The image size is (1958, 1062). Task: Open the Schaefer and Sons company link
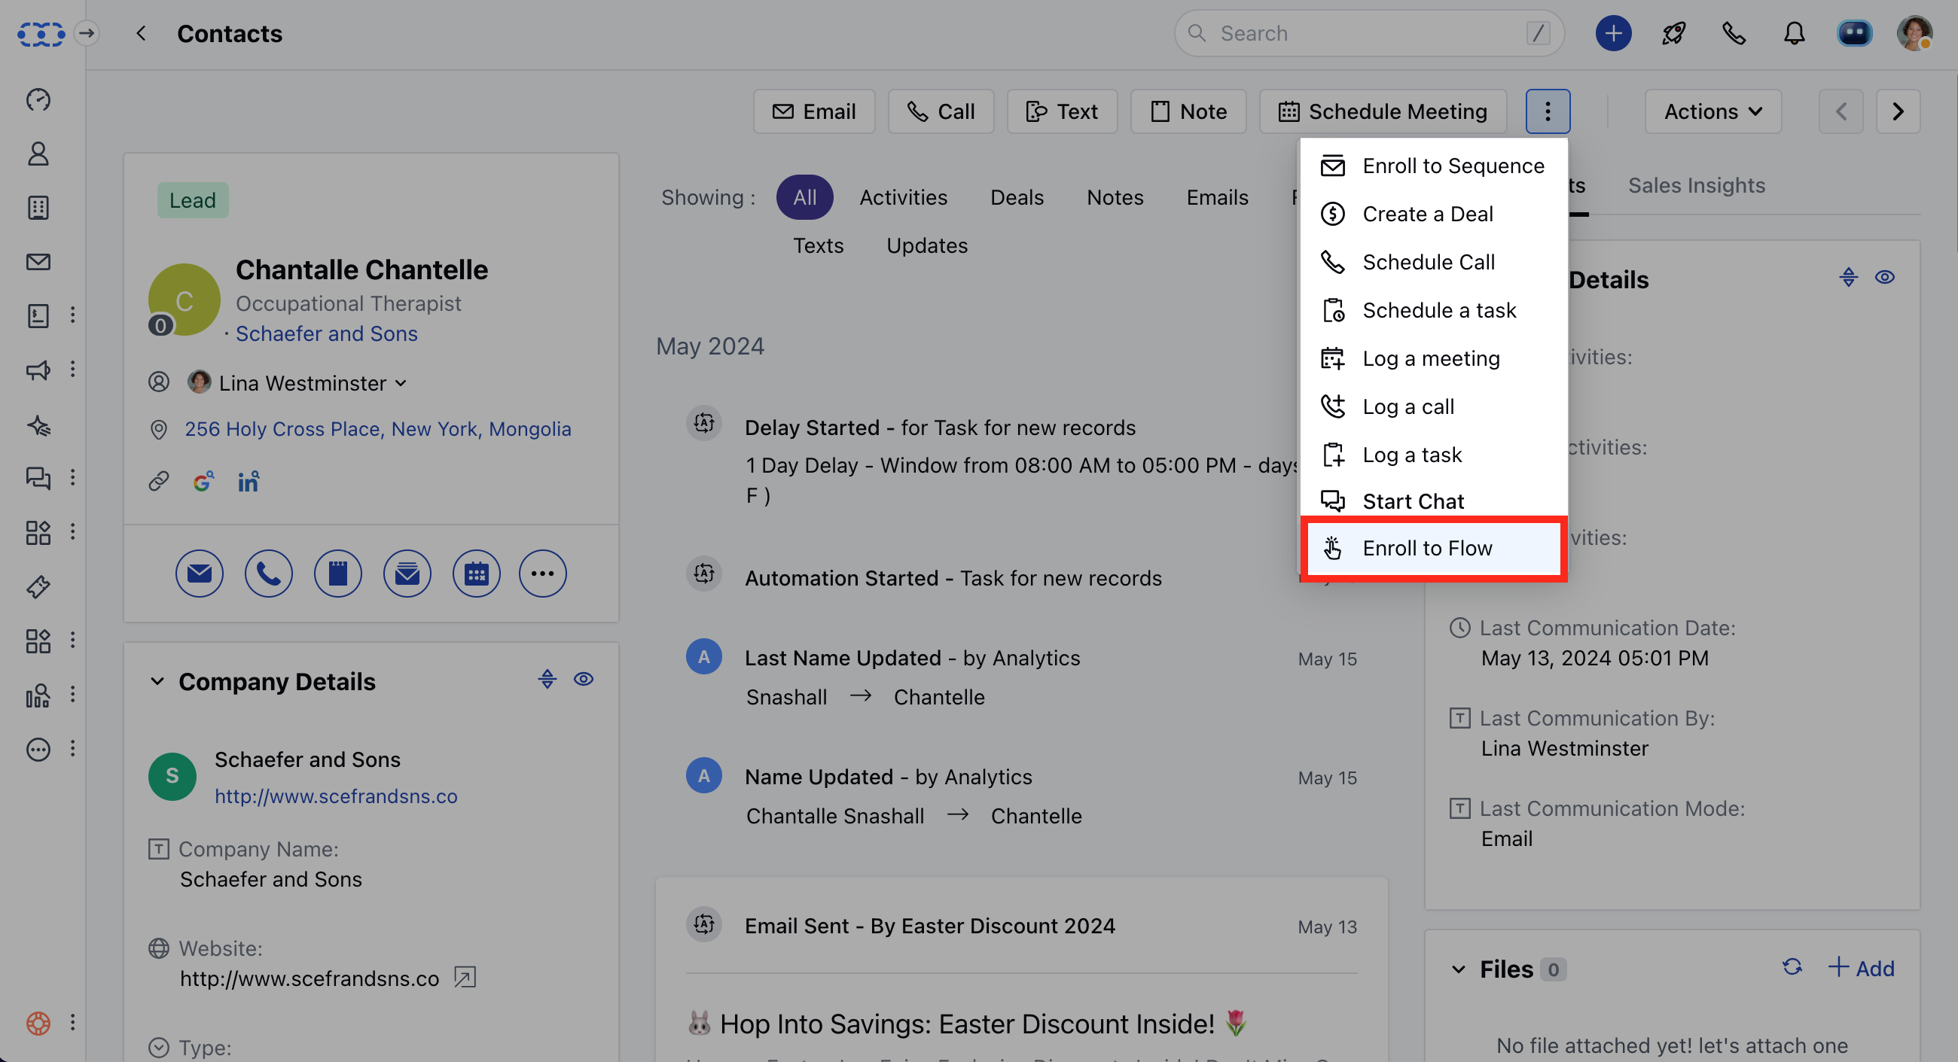click(x=326, y=333)
